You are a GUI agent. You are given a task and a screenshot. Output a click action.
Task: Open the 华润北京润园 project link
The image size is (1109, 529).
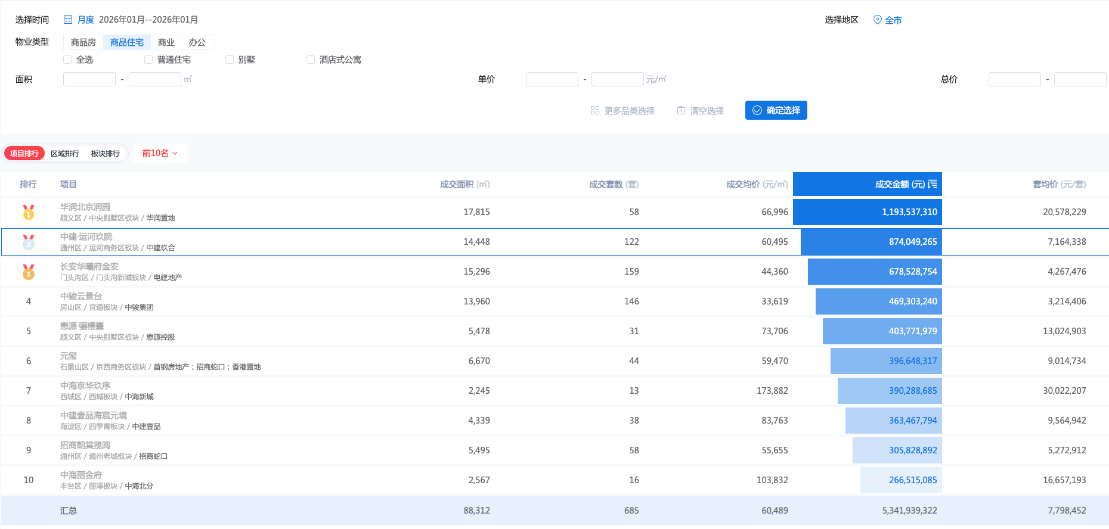point(85,207)
